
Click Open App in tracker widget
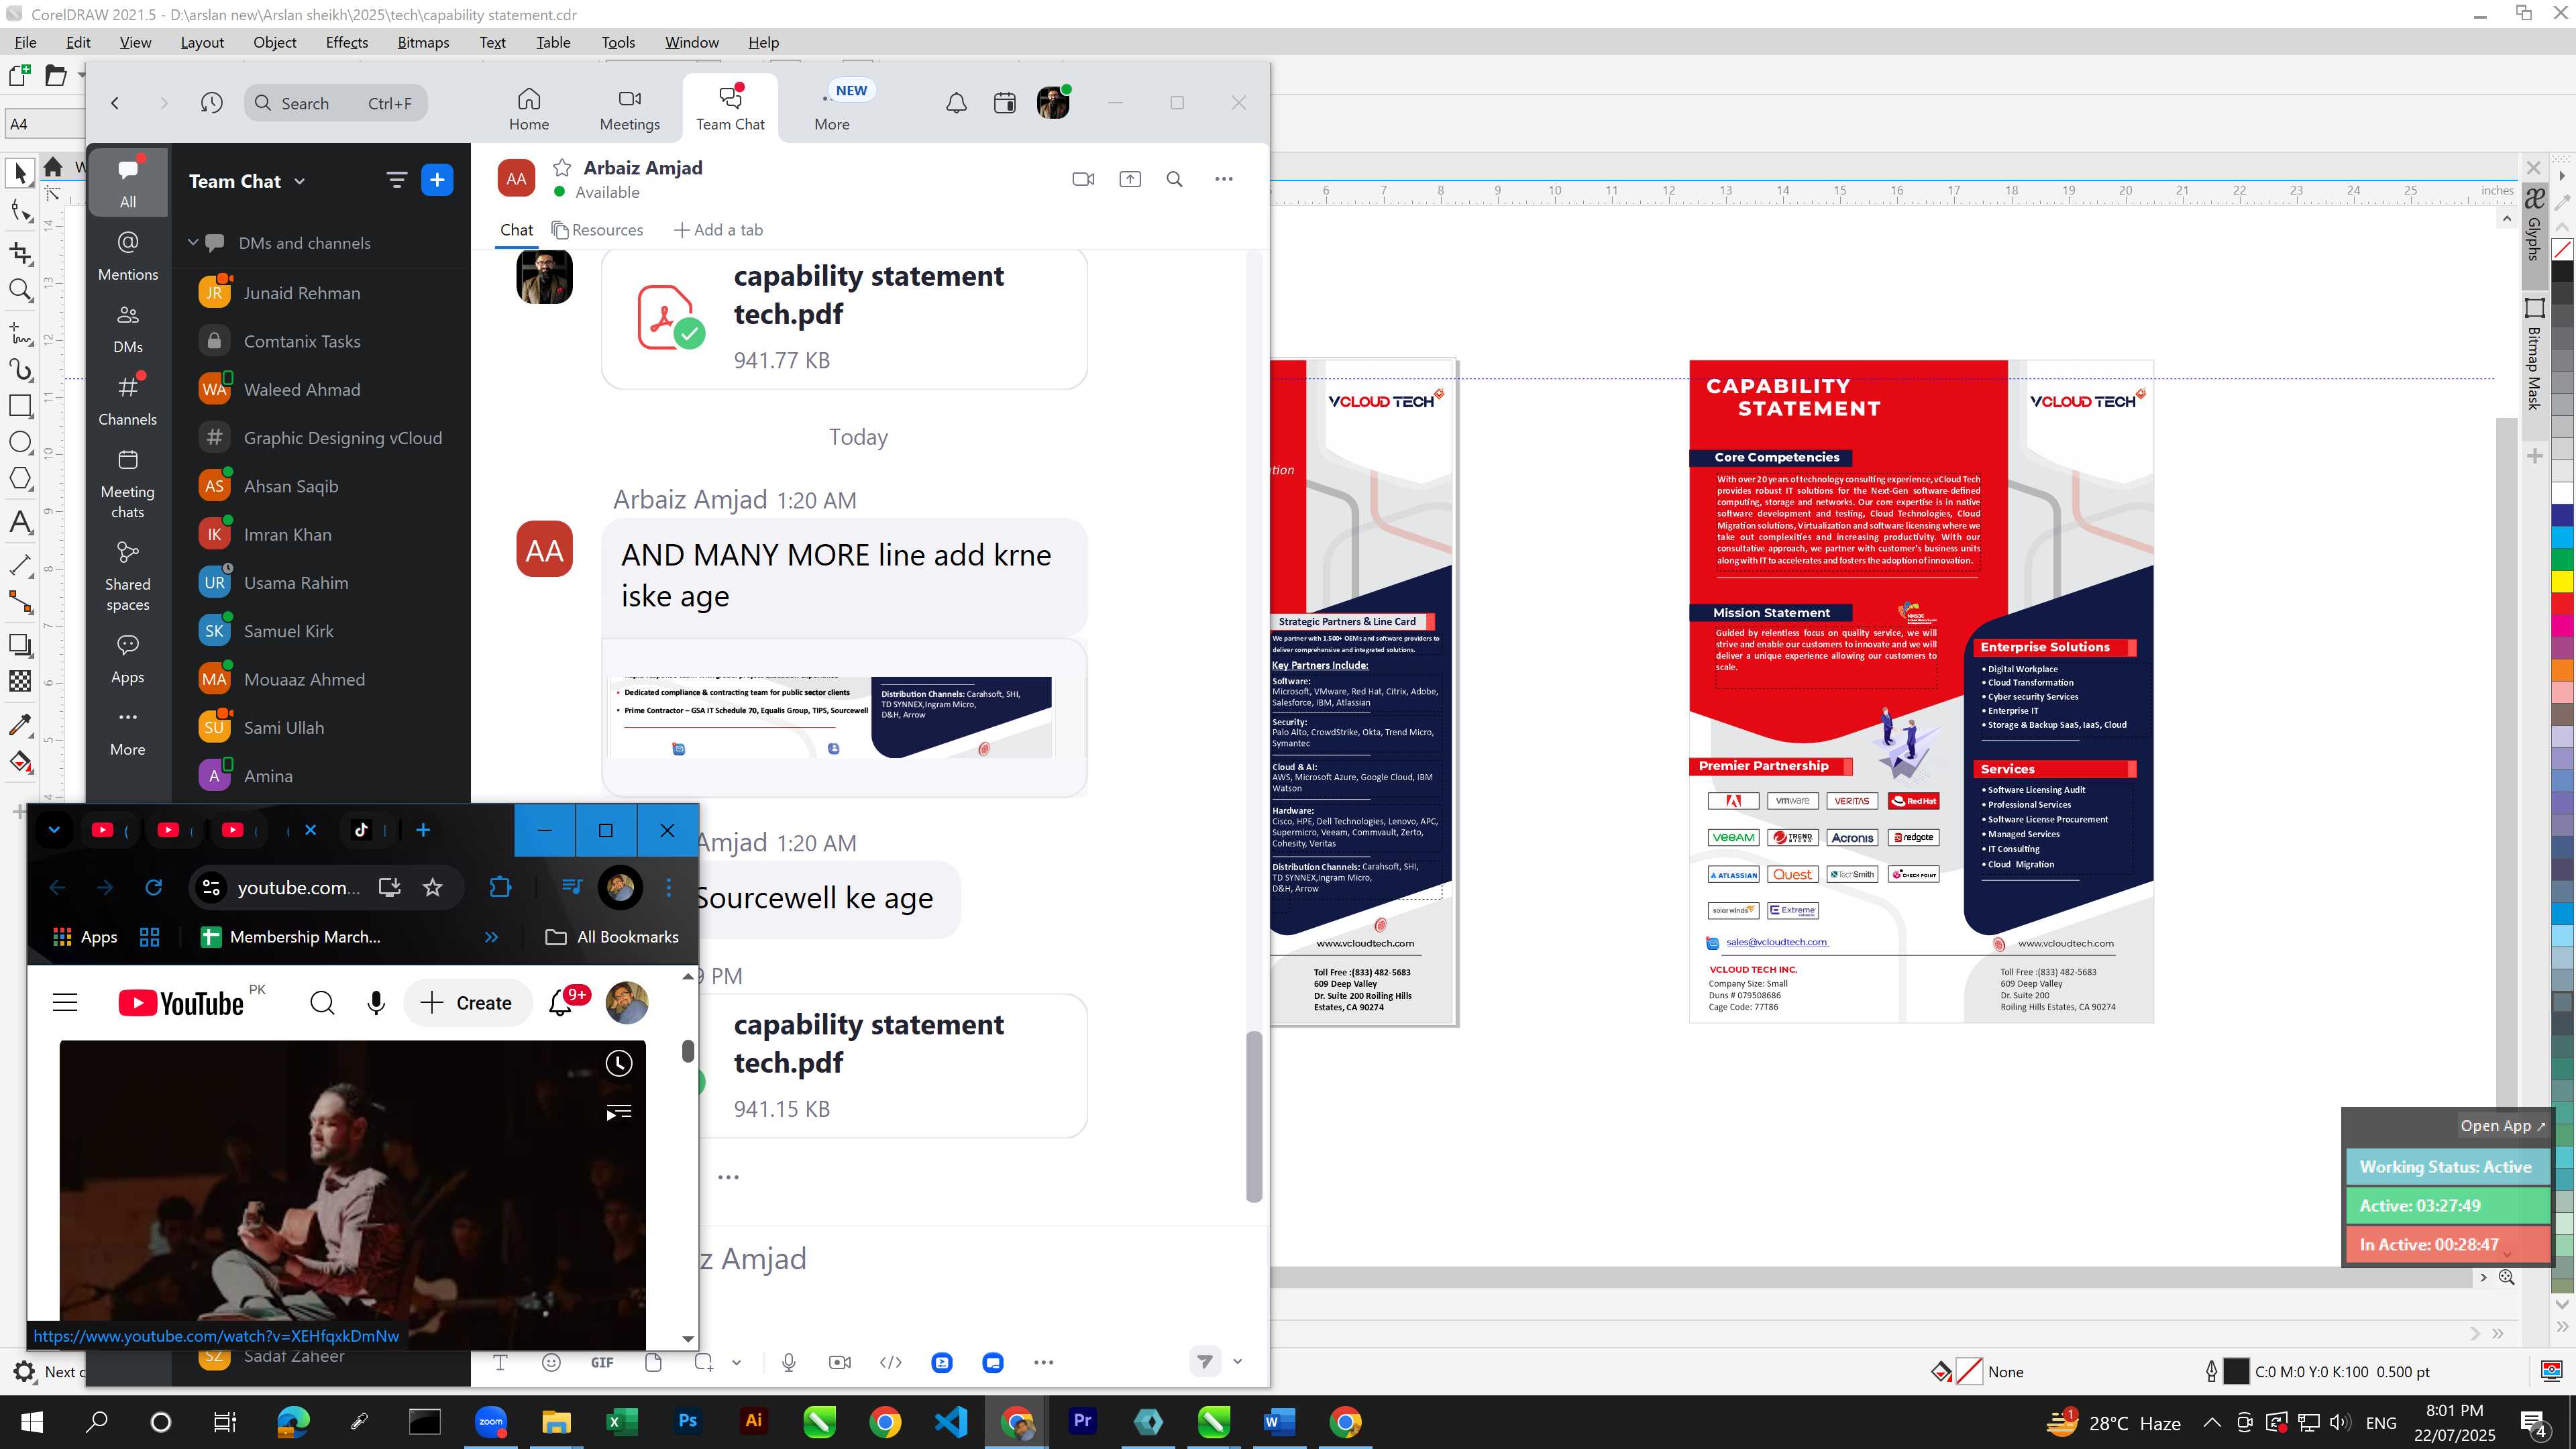point(2503,1125)
